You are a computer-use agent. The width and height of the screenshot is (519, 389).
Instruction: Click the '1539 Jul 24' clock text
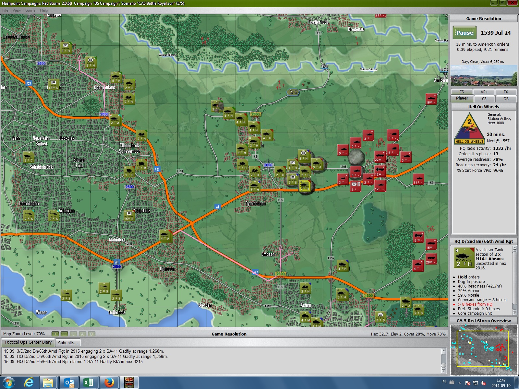click(x=495, y=33)
